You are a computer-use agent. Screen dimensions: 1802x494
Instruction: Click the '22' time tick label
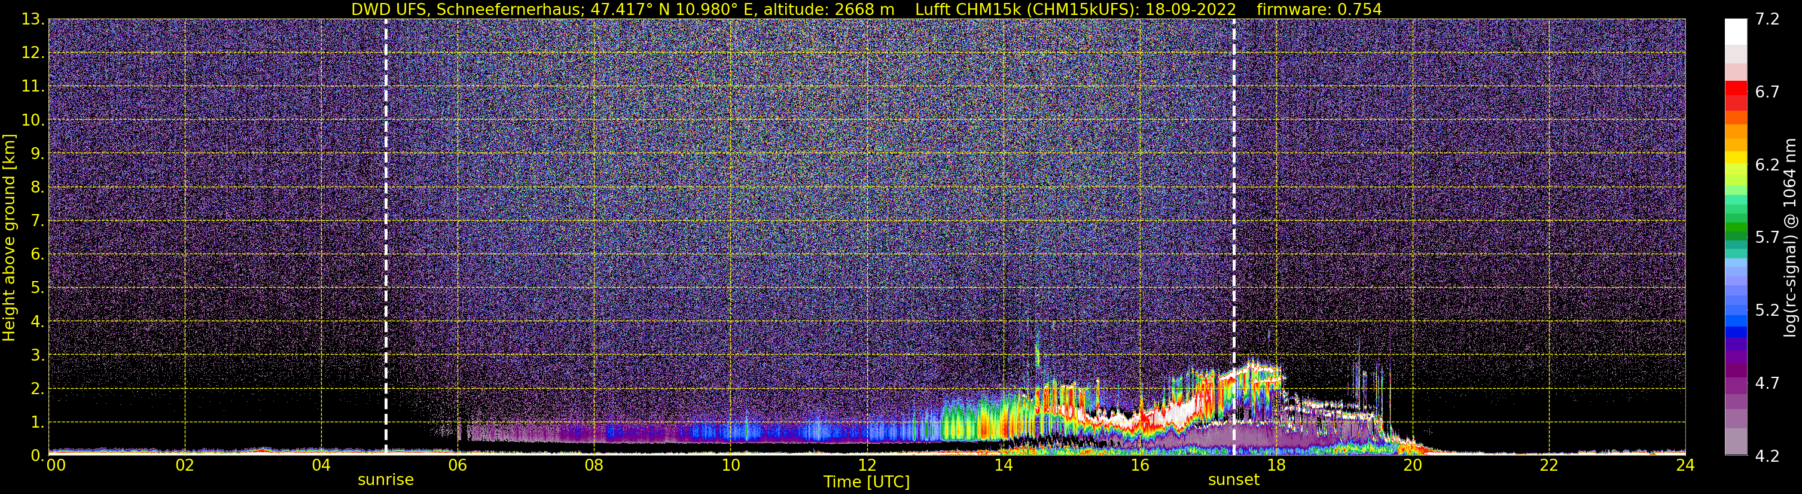(1549, 465)
